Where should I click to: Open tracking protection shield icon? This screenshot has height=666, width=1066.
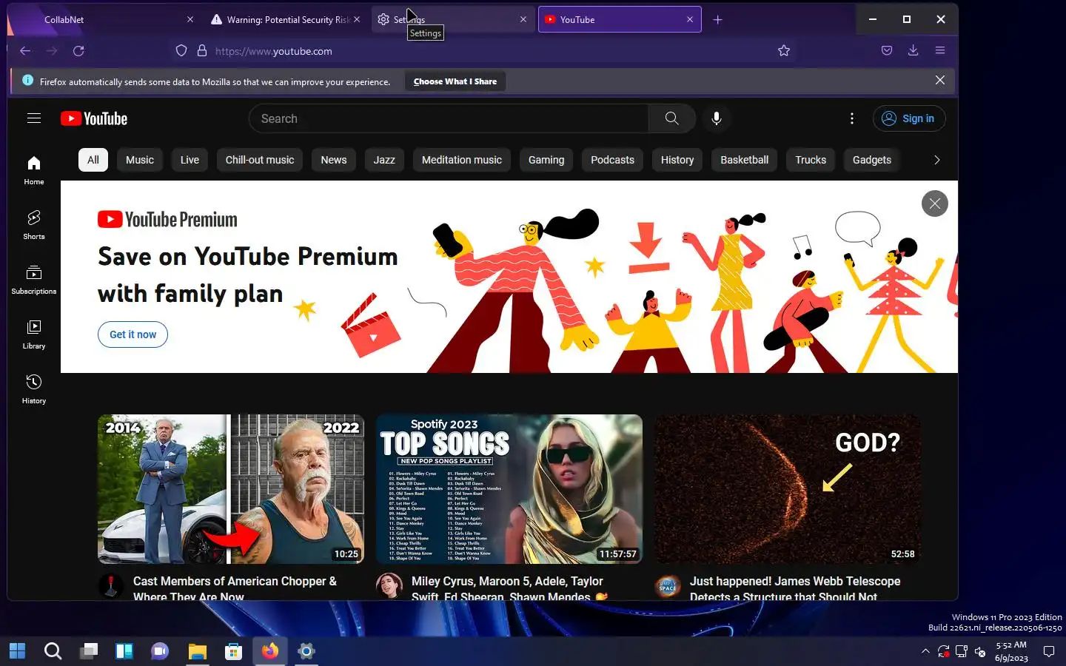[181, 51]
